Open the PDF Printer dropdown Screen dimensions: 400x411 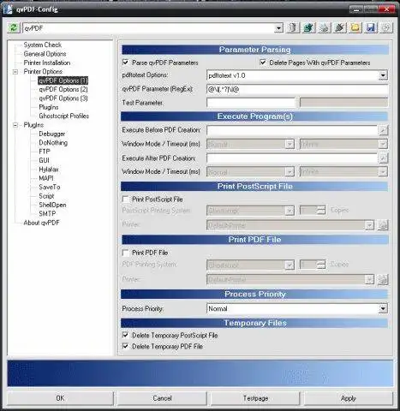[369, 279]
